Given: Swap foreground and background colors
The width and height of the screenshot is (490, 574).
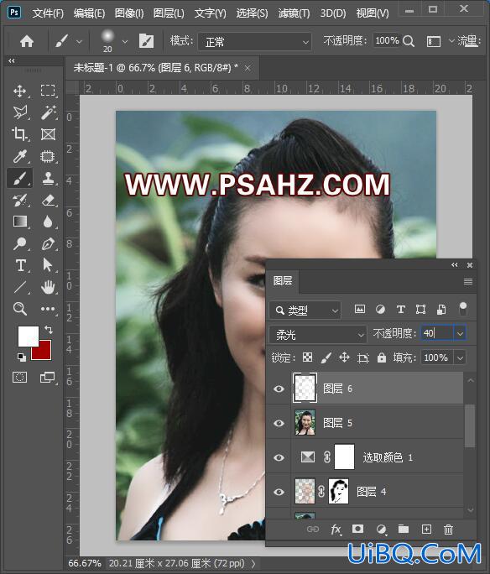Looking at the screenshot, I should point(49,329).
